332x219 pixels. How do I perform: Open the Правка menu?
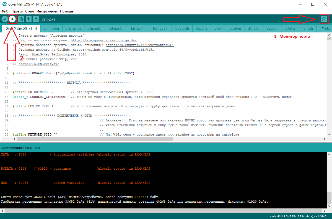click(17, 11)
